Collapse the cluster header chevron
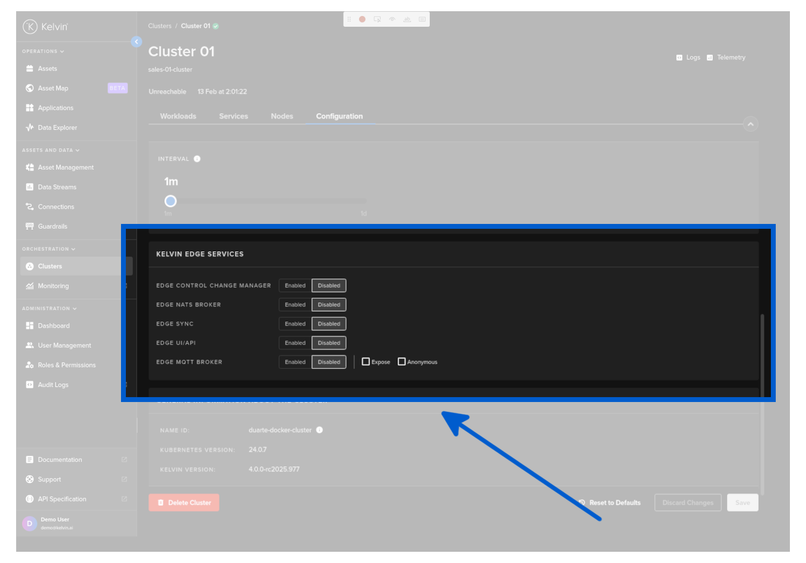The height and width of the screenshot is (563, 806). click(750, 124)
